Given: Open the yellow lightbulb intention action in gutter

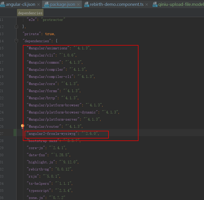Looking at the screenshot, I should [22, 126].
